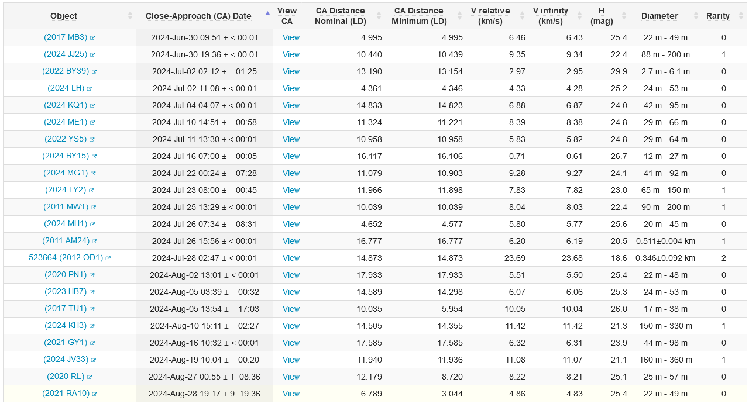
Task: Open external link icon next to (2024 MG1)
Action: [93, 173]
